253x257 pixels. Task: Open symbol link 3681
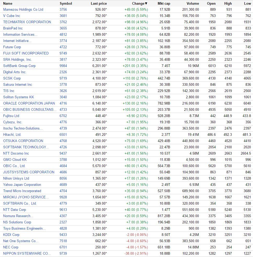click(63, 16)
